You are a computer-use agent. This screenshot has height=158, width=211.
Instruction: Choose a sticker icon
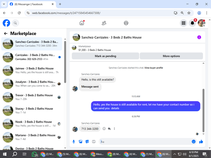pyautogui.click(x=87, y=142)
